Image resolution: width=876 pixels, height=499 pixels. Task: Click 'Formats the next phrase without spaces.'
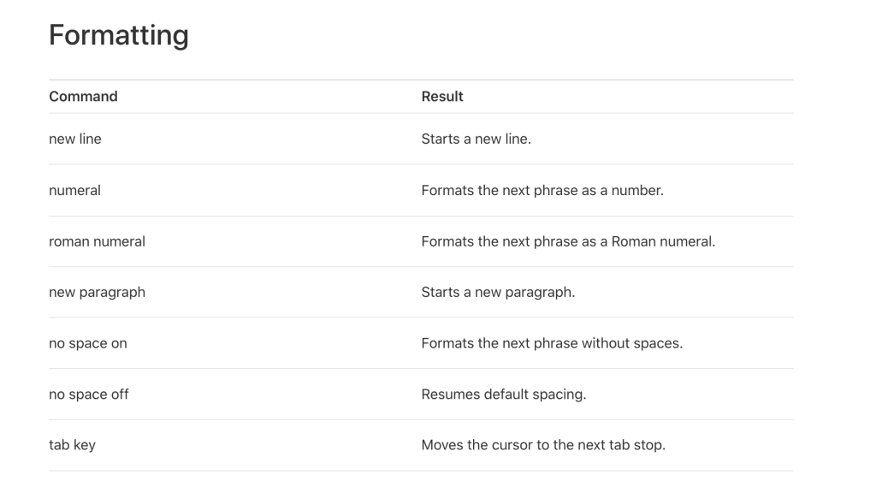click(552, 343)
